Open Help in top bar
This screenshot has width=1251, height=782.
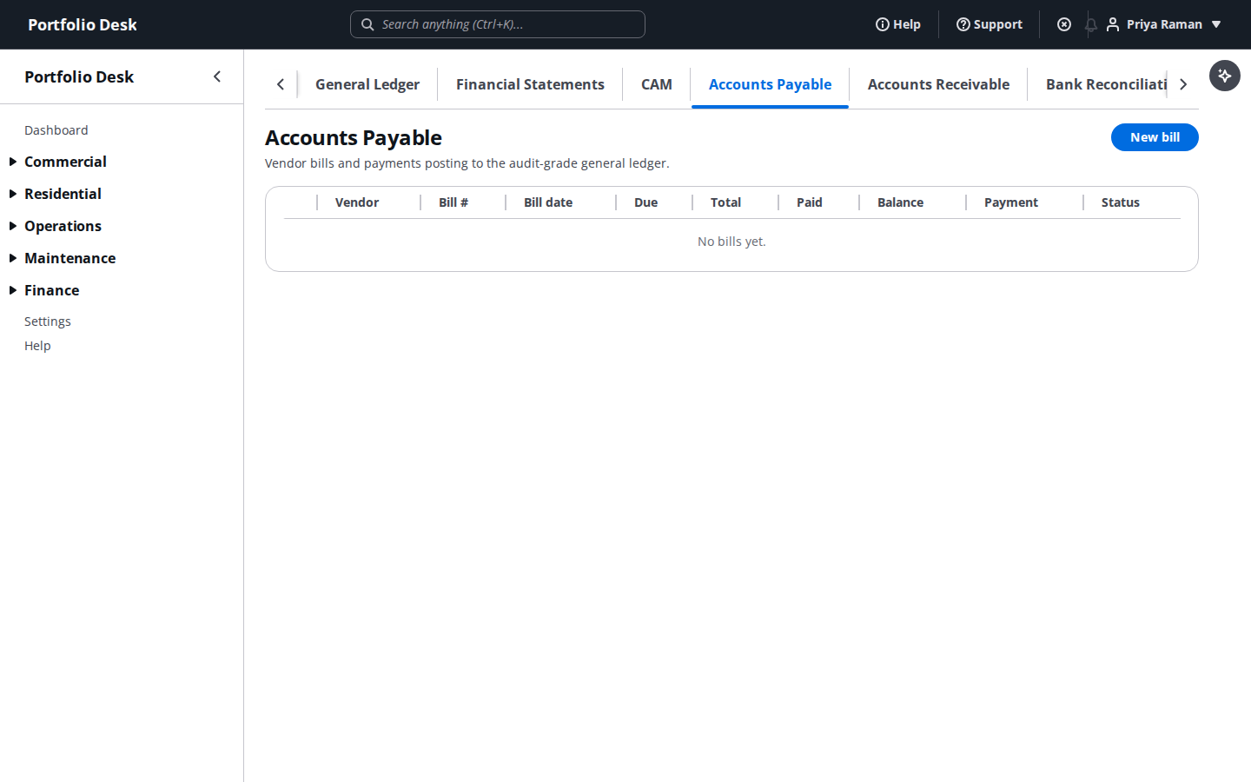click(x=898, y=24)
